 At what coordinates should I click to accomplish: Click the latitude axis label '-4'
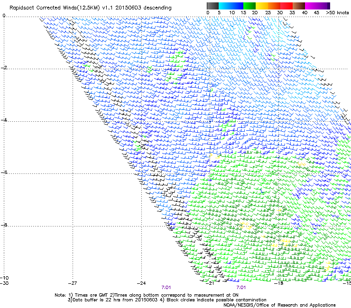(4, 120)
